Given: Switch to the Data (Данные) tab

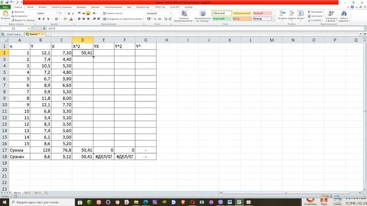Looking at the screenshot, I should point(95,7).
